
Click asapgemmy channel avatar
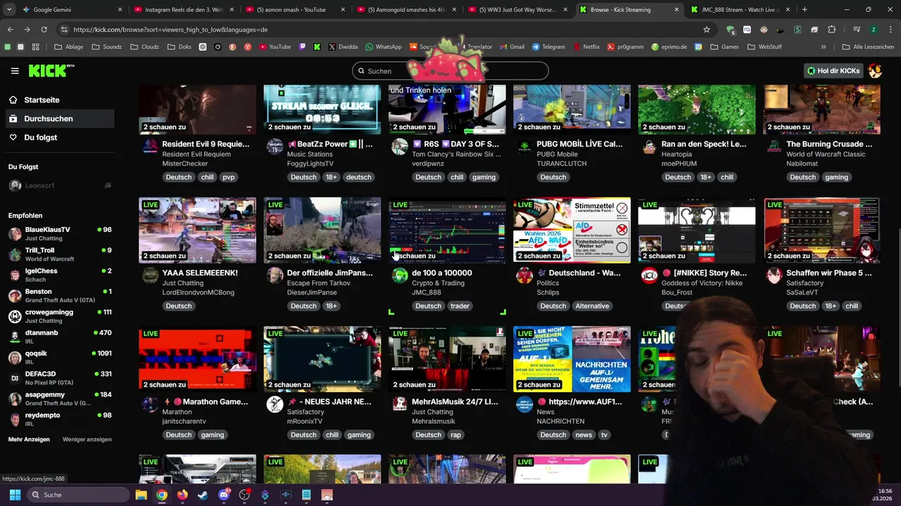click(x=15, y=399)
